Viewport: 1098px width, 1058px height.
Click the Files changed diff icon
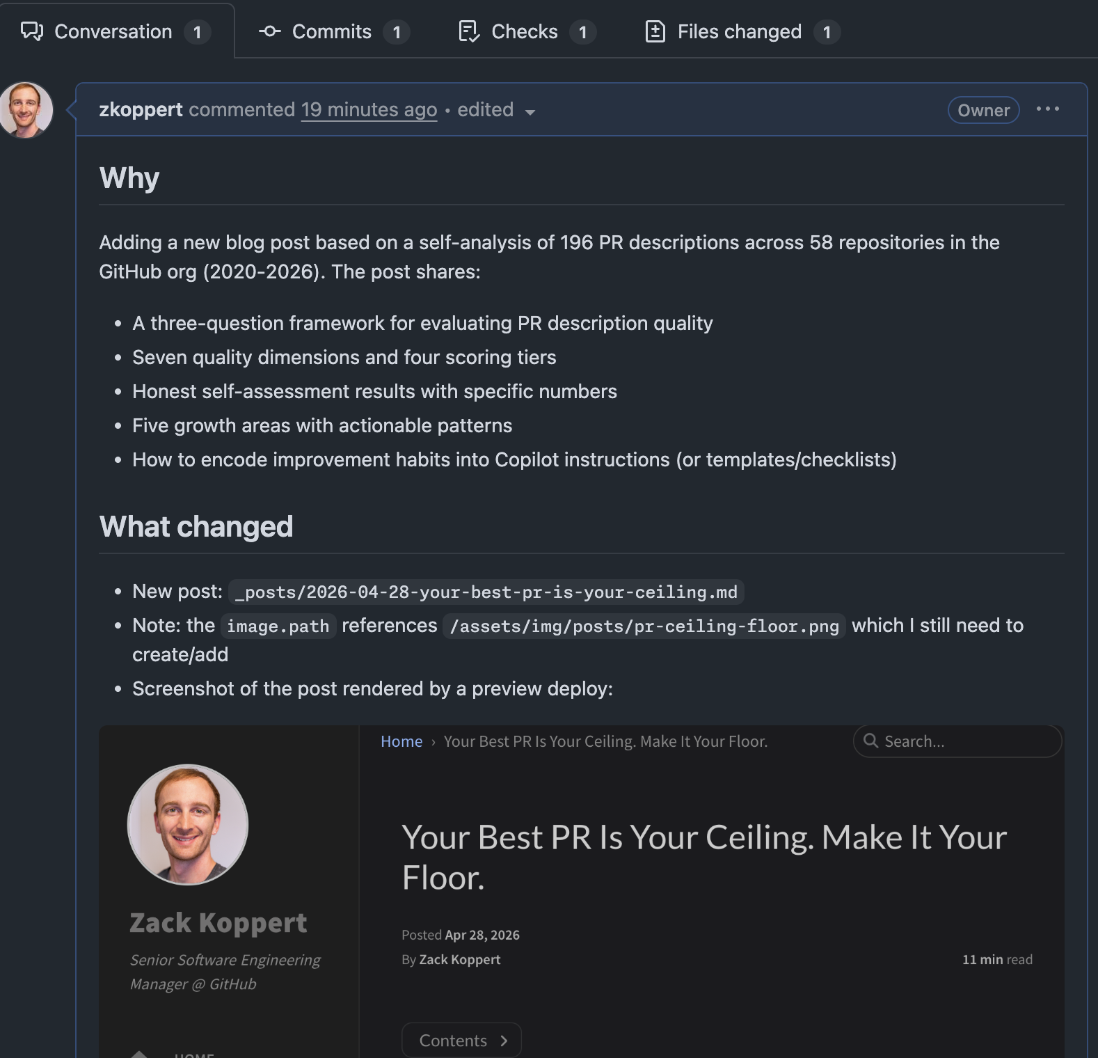[x=655, y=31]
